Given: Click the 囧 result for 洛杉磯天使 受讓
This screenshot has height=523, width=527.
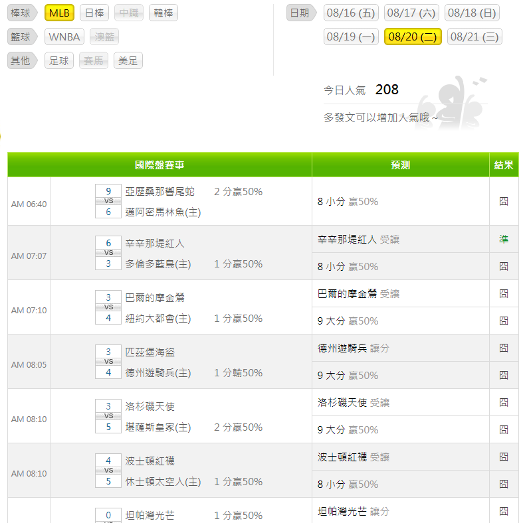Looking at the screenshot, I should click(504, 402).
